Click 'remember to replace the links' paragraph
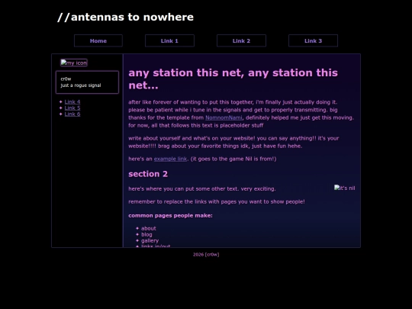 tap(217, 201)
